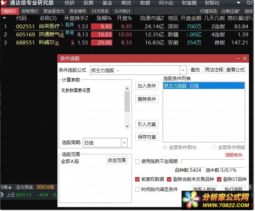Select stock row 002551 尚荣医疗
This screenshot has height=211, width=255.
pos(127,26)
